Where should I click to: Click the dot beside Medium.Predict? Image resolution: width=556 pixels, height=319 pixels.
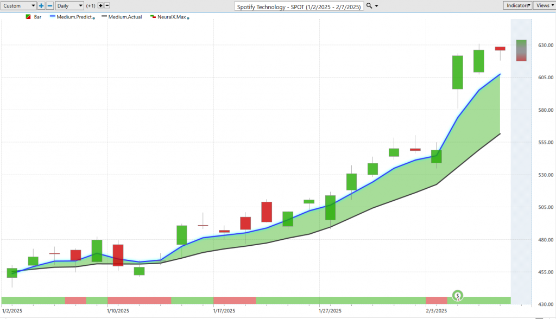93,18
